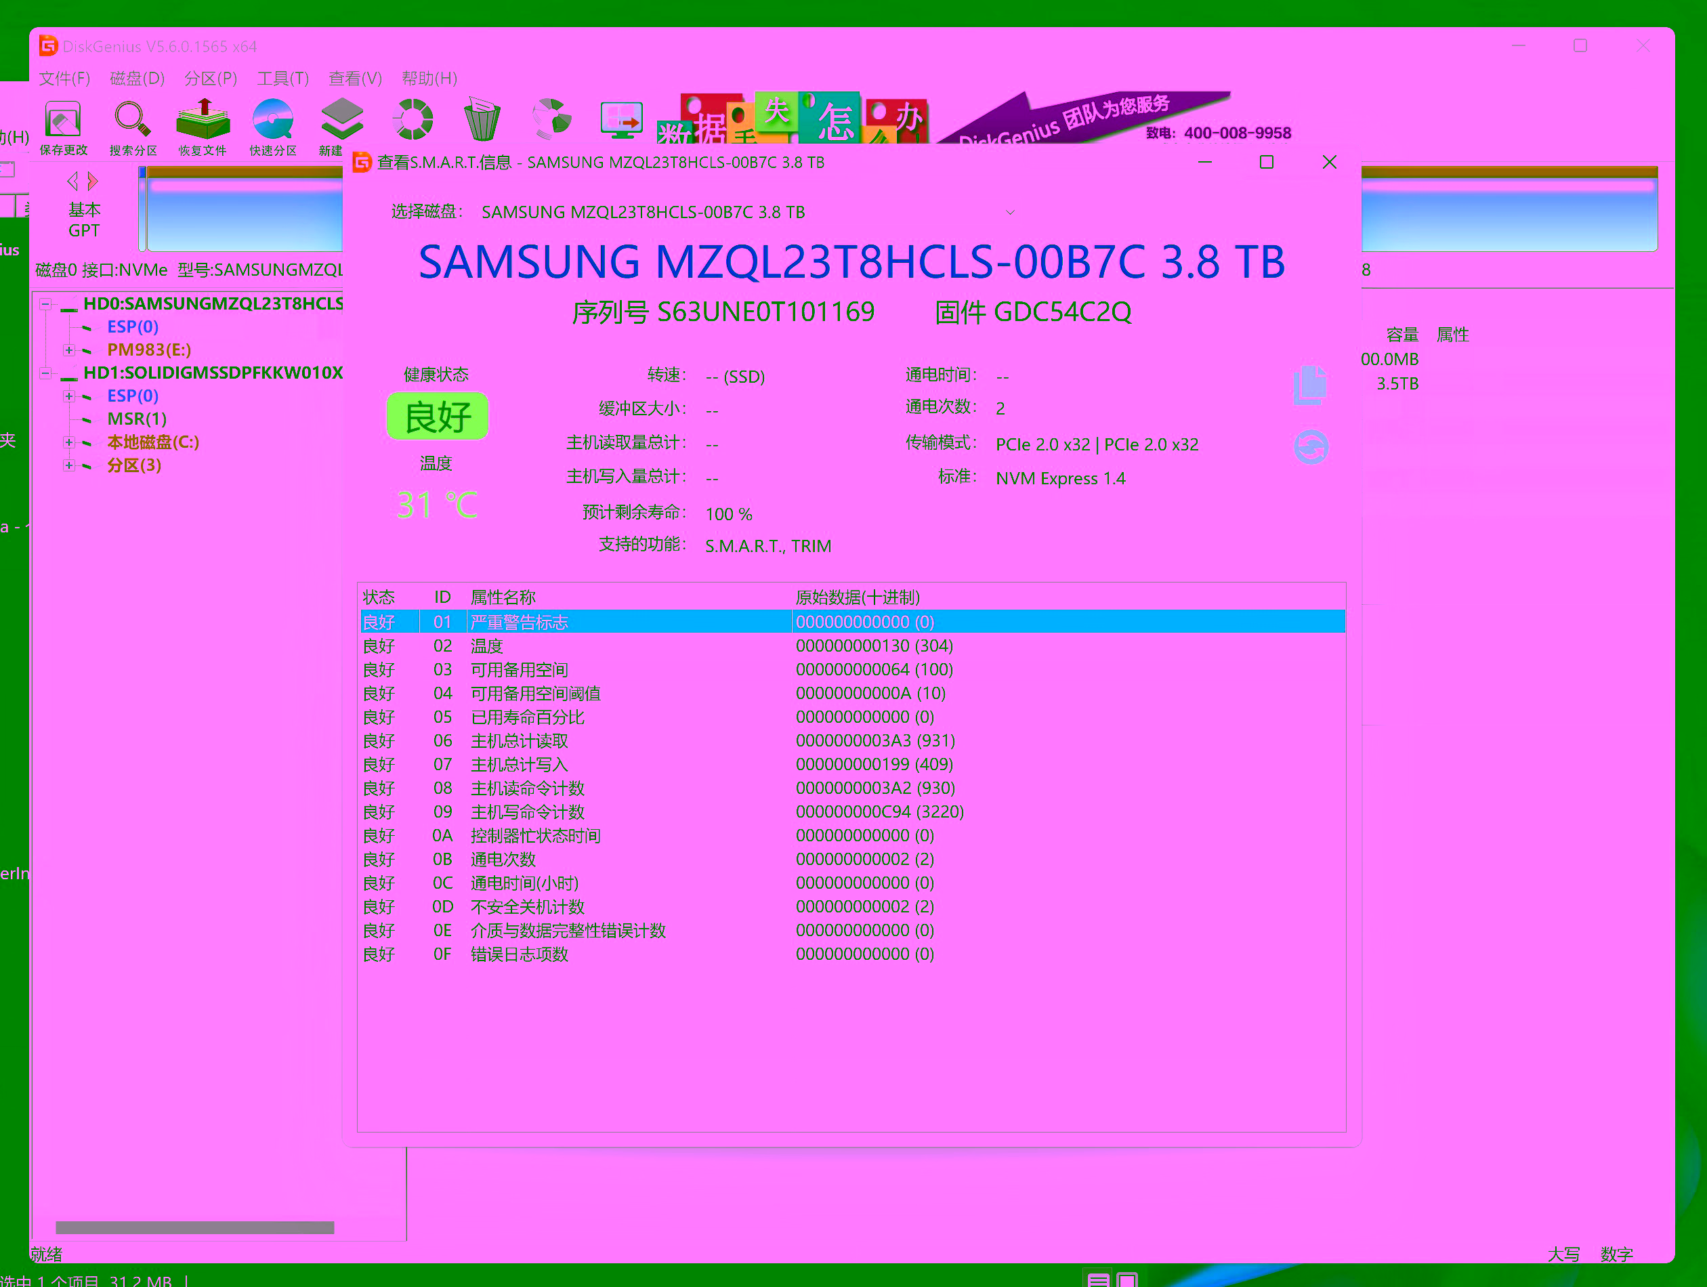Viewport: 1707px width, 1287px height.
Task: Open the 帮助(H) menu
Action: (x=429, y=78)
